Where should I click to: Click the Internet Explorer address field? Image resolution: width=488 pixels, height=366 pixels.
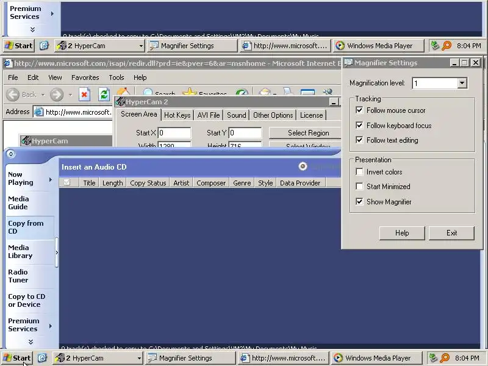pos(73,112)
